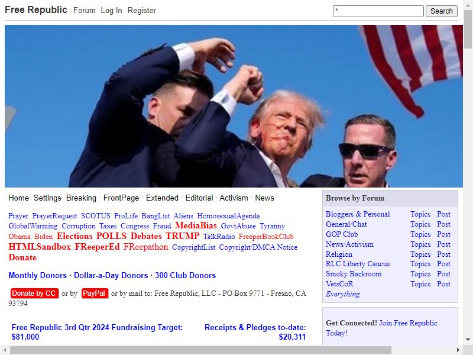Open the TalkRadio topic link
Screen dimensions: 473x355
(x=219, y=237)
